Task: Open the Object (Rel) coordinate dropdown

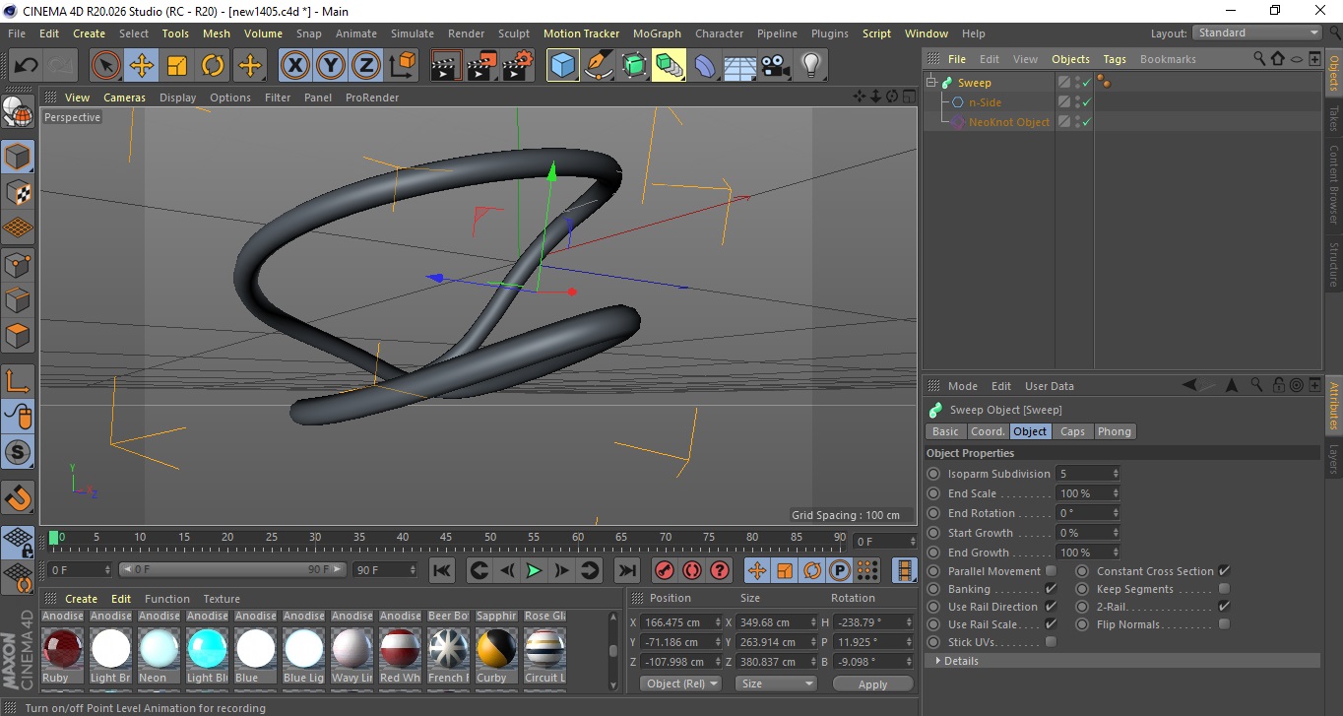Action: coord(680,683)
